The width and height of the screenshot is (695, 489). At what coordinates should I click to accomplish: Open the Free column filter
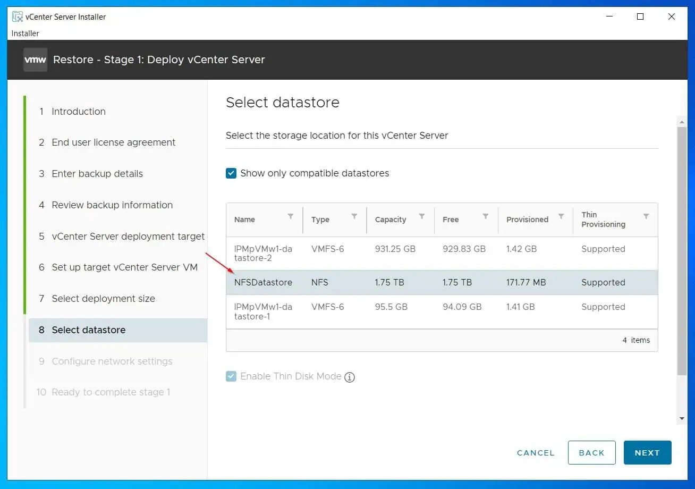[x=486, y=216]
